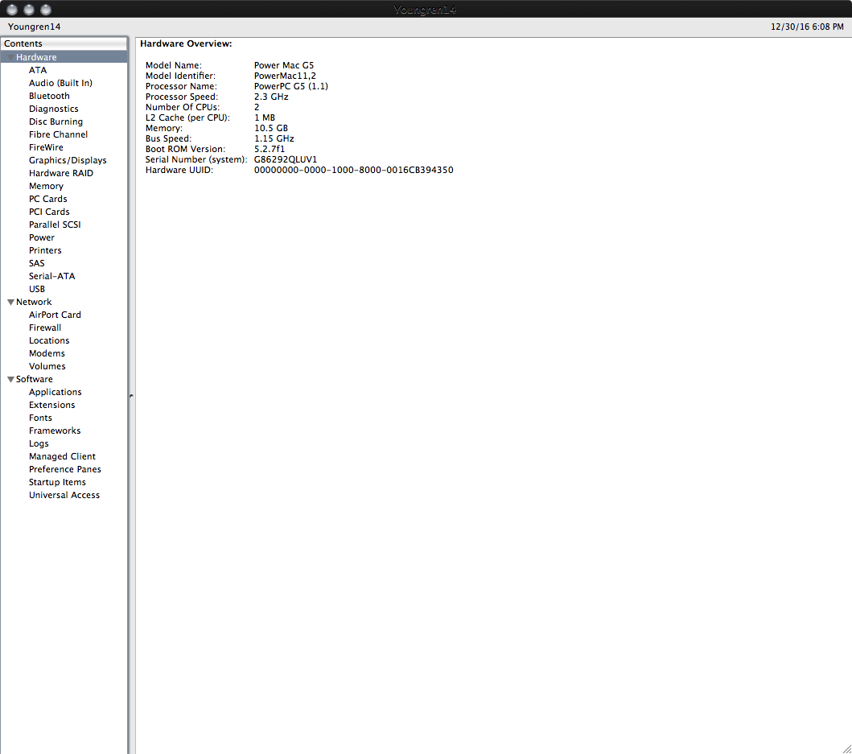Click the Bus Speed 1.15 GHz value
The height and width of the screenshot is (754, 852).
pos(274,138)
